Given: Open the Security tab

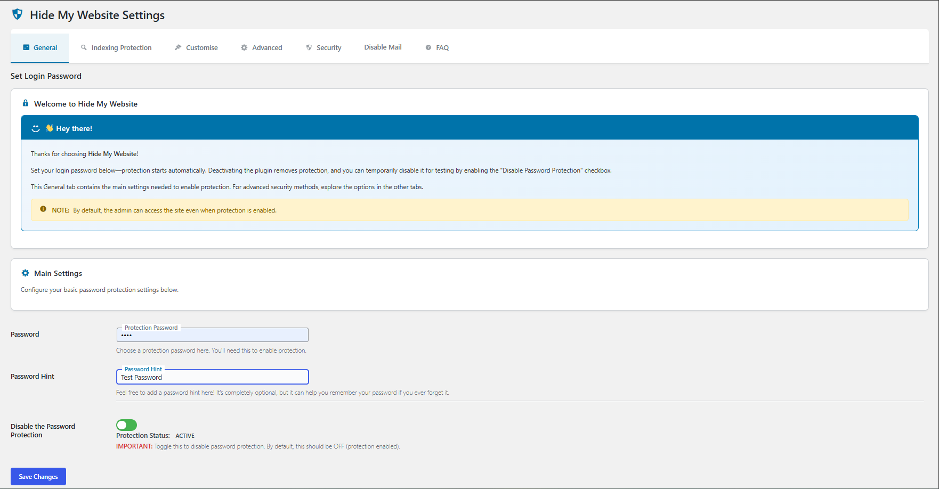Looking at the screenshot, I should click(328, 48).
